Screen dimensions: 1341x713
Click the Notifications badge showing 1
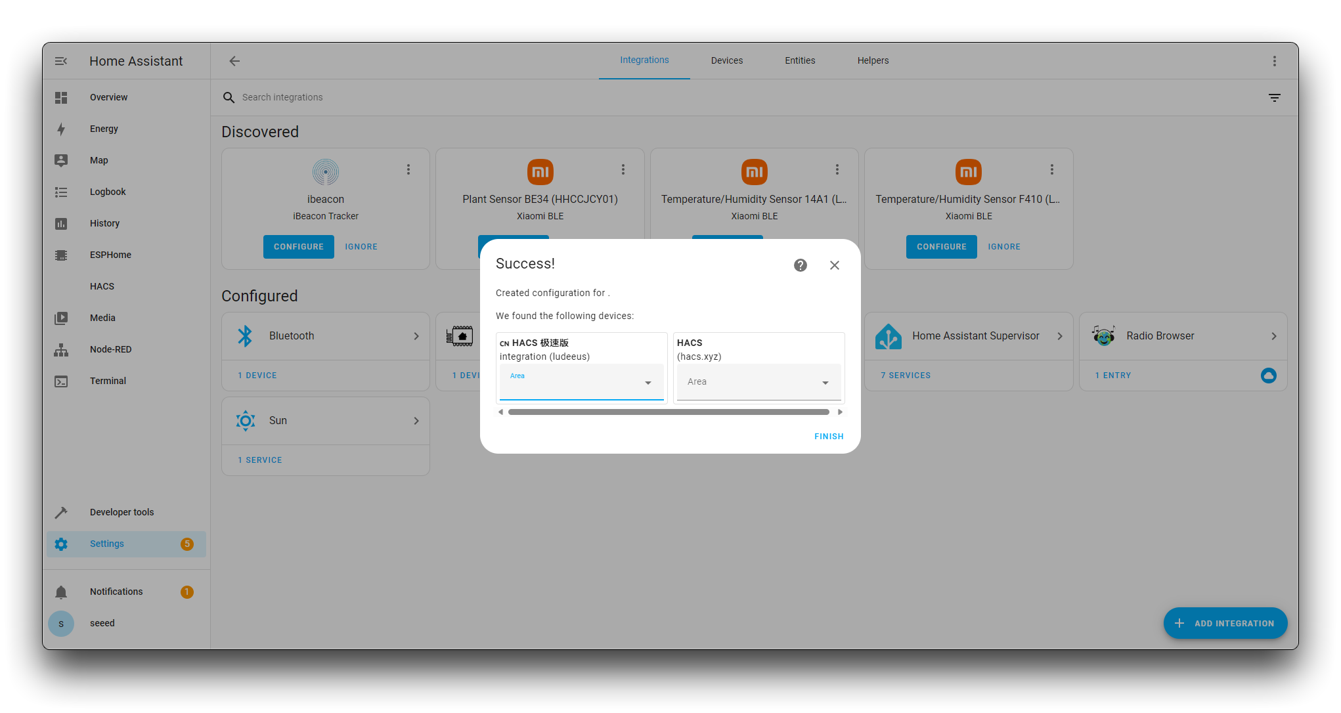(187, 592)
